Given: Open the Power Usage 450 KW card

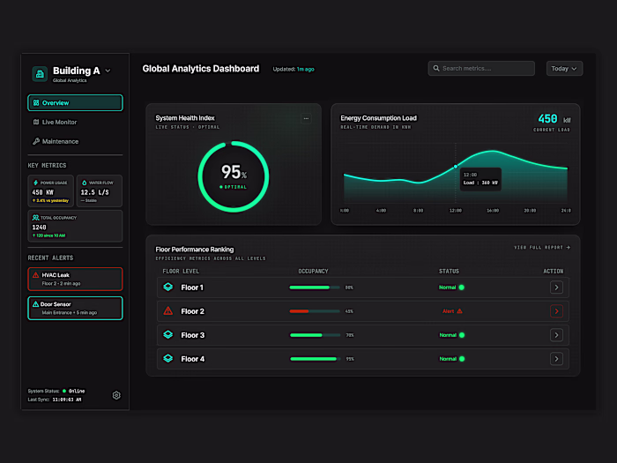Looking at the screenshot, I should coord(51,191).
